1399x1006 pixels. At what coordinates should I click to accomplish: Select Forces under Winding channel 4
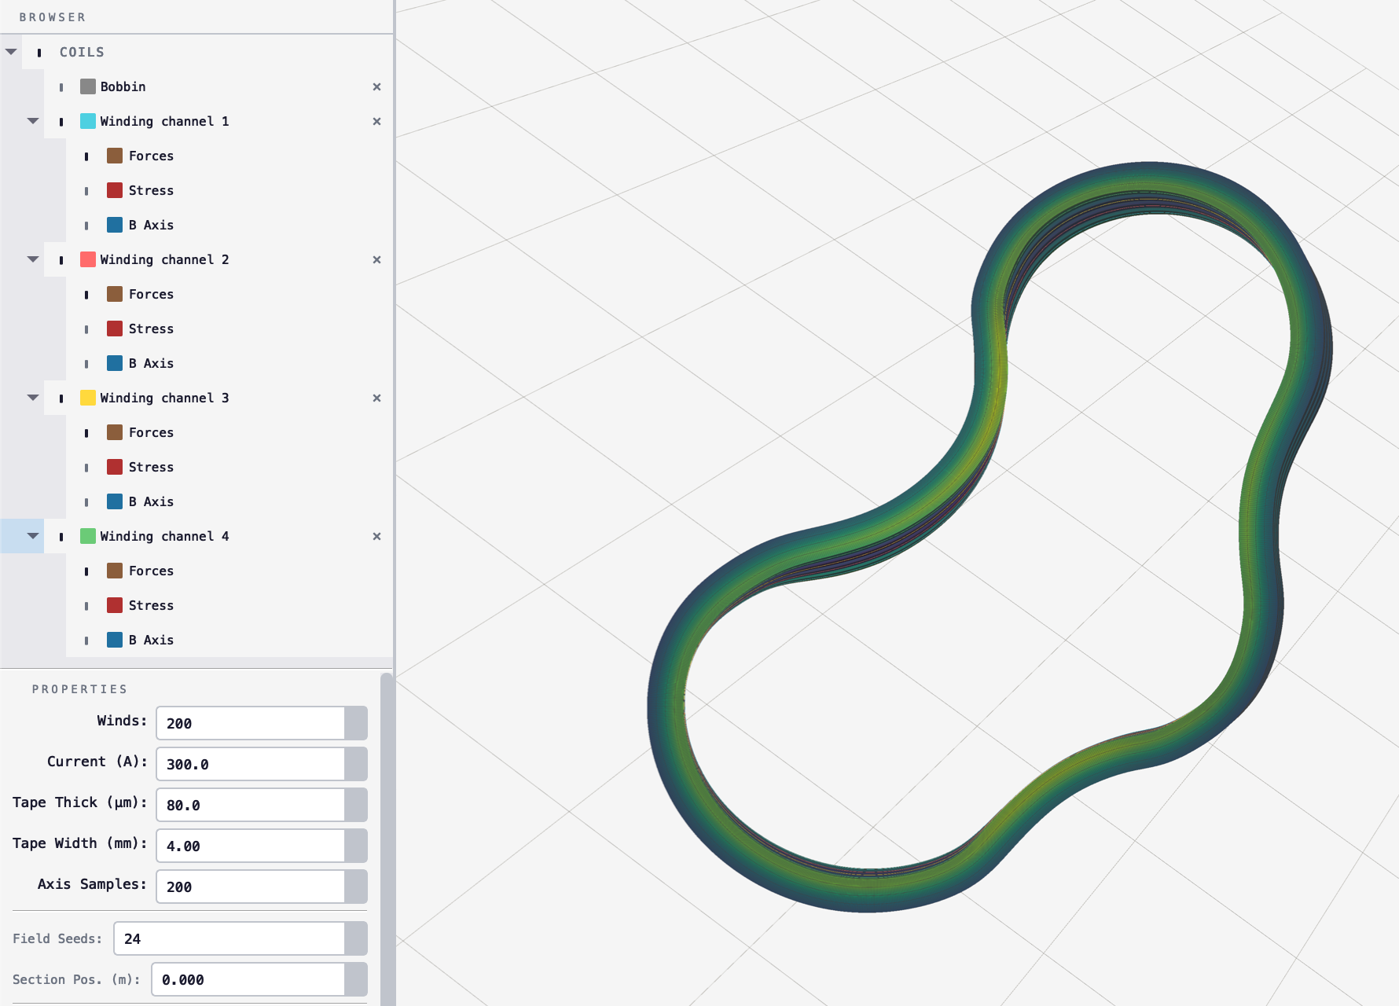coord(229,571)
